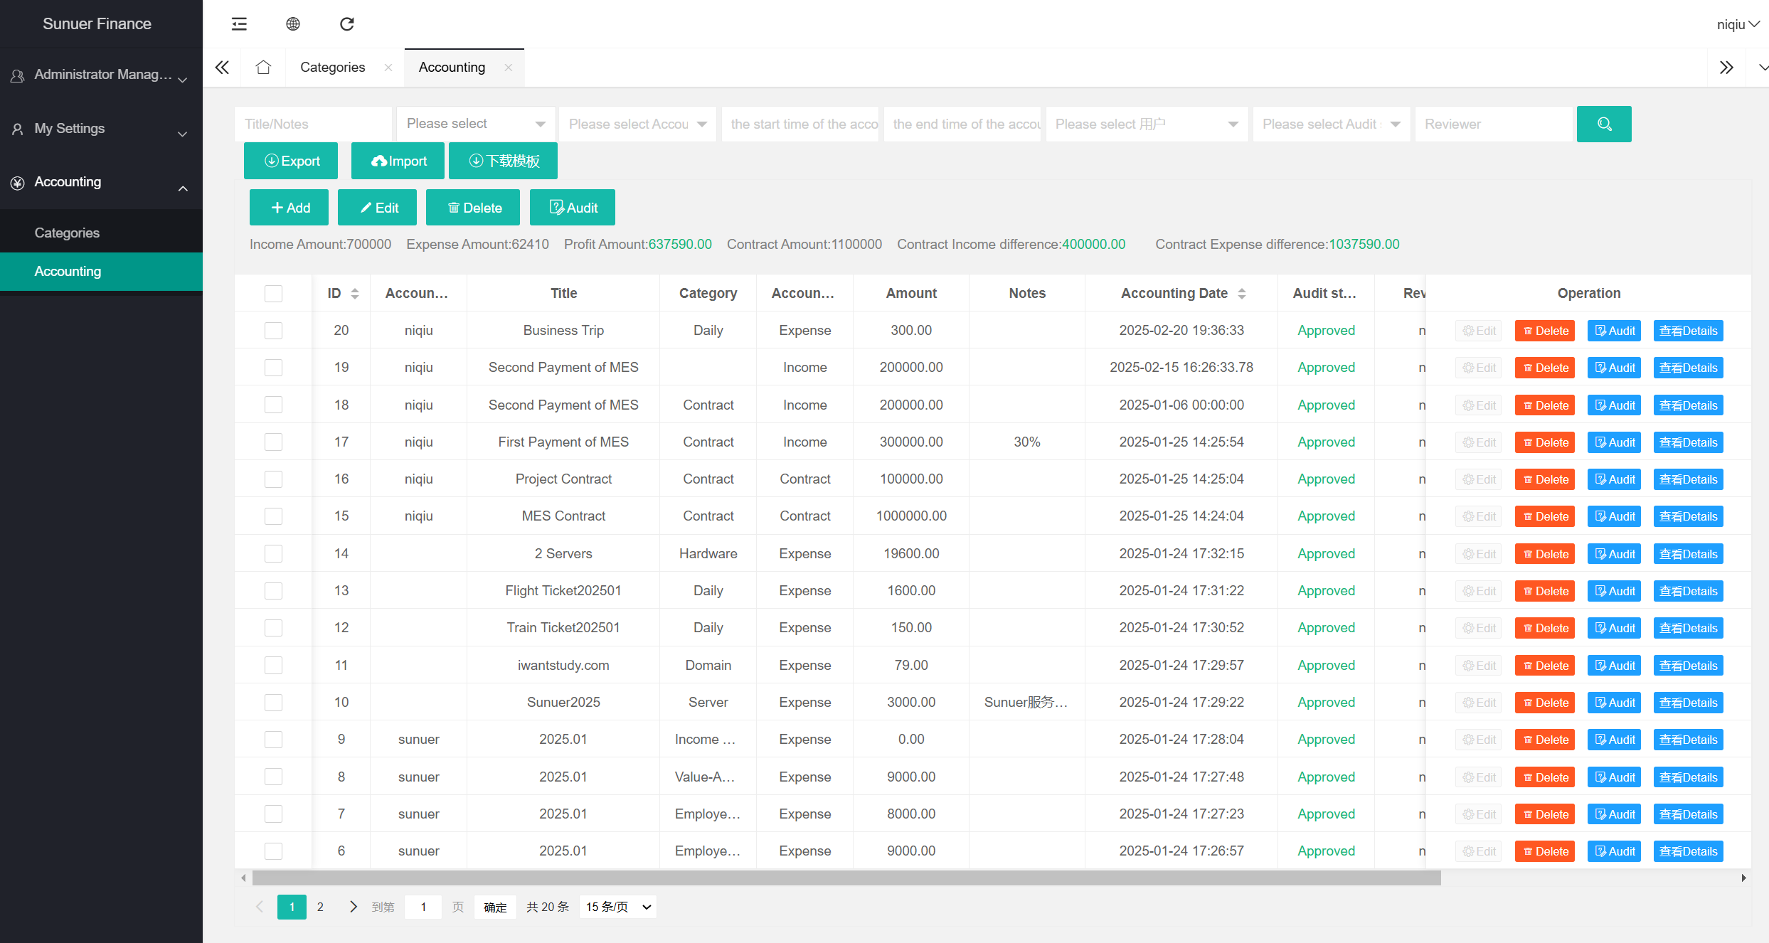
Task: Collapse the Accounting sidebar group
Action: pos(101,183)
